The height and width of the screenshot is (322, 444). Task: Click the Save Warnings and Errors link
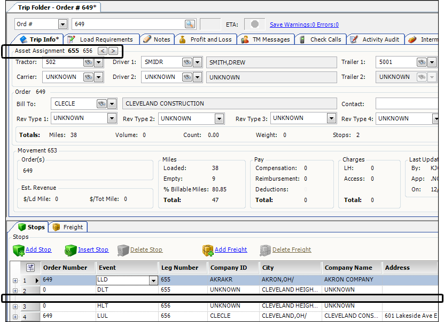tap(303, 25)
